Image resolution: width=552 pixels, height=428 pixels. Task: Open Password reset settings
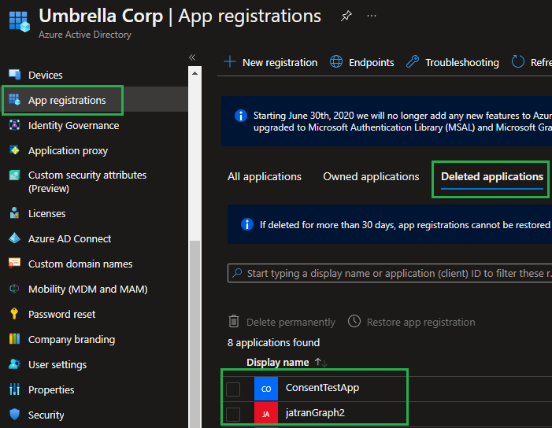click(x=61, y=315)
